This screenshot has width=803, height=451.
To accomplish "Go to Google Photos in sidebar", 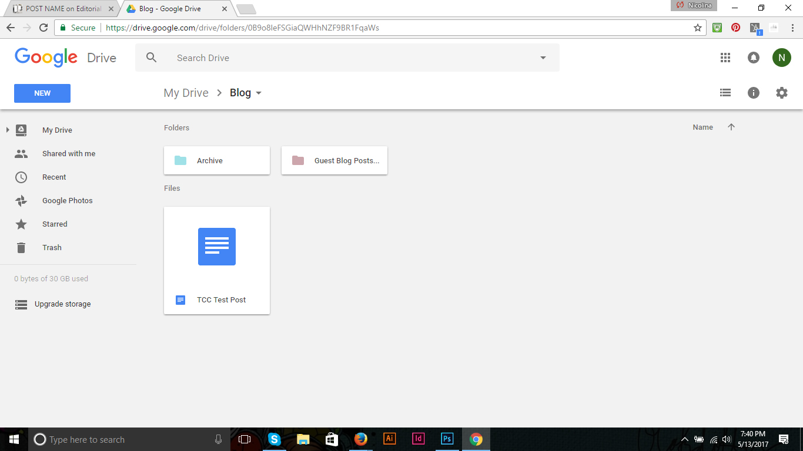I will coord(68,200).
